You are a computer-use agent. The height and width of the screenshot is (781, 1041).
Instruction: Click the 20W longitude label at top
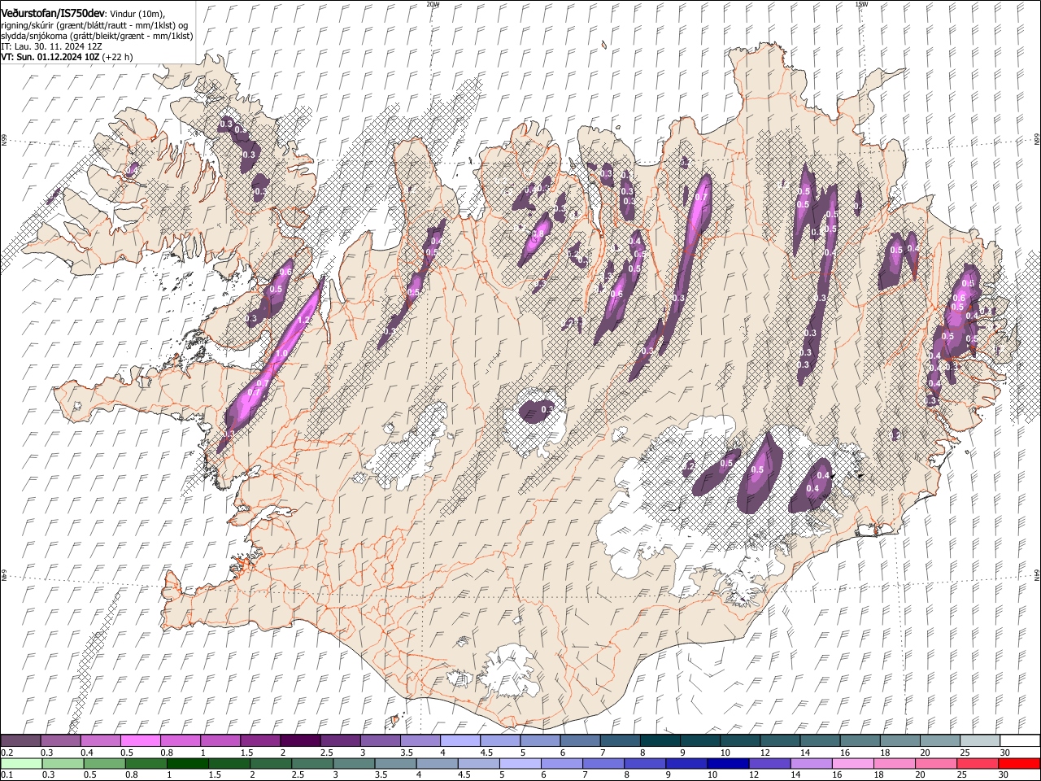click(x=433, y=4)
